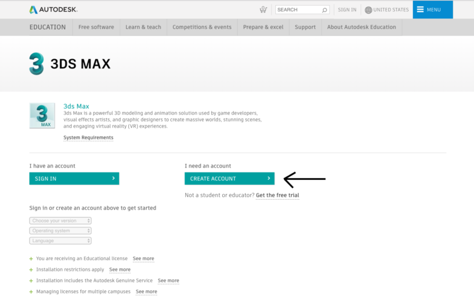Open the Language dropdown
474x297 pixels.
[60, 240]
